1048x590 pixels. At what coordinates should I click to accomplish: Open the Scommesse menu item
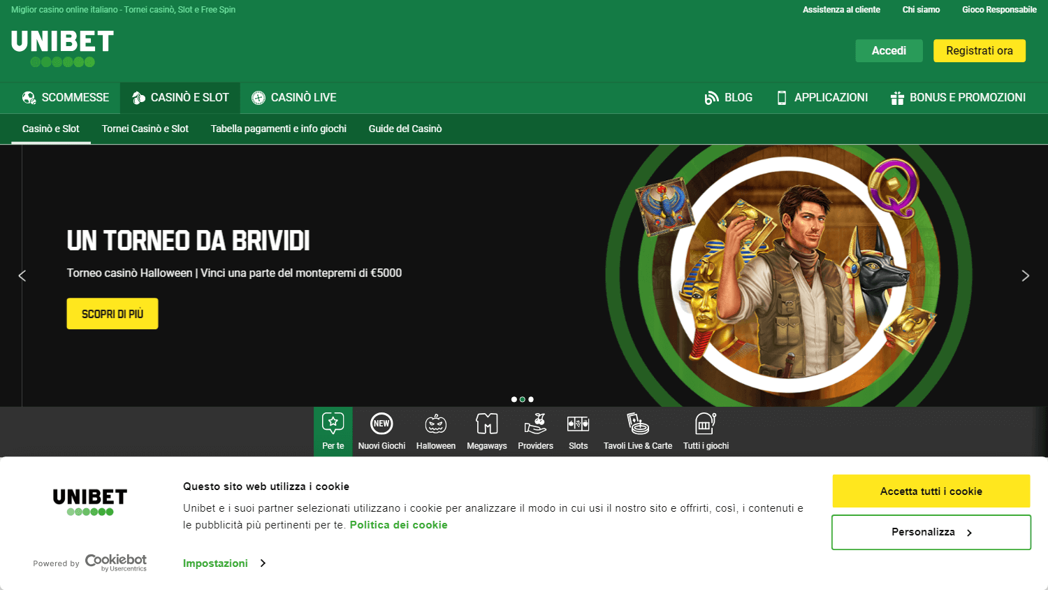click(x=66, y=98)
